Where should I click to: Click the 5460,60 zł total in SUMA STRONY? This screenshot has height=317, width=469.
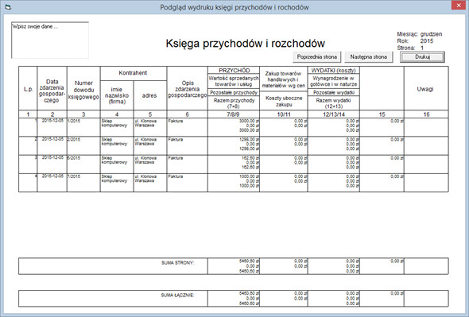(x=249, y=261)
